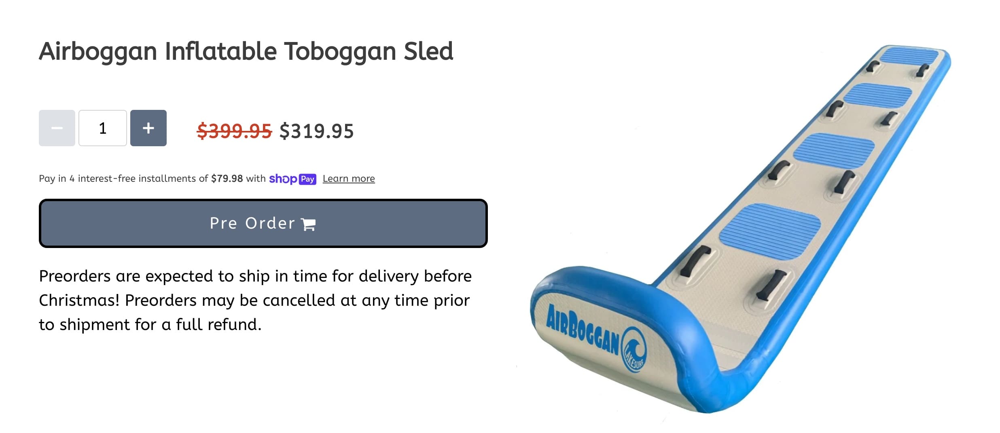Increase quantity with the plus button
The image size is (1000, 433).
point(148,128)
